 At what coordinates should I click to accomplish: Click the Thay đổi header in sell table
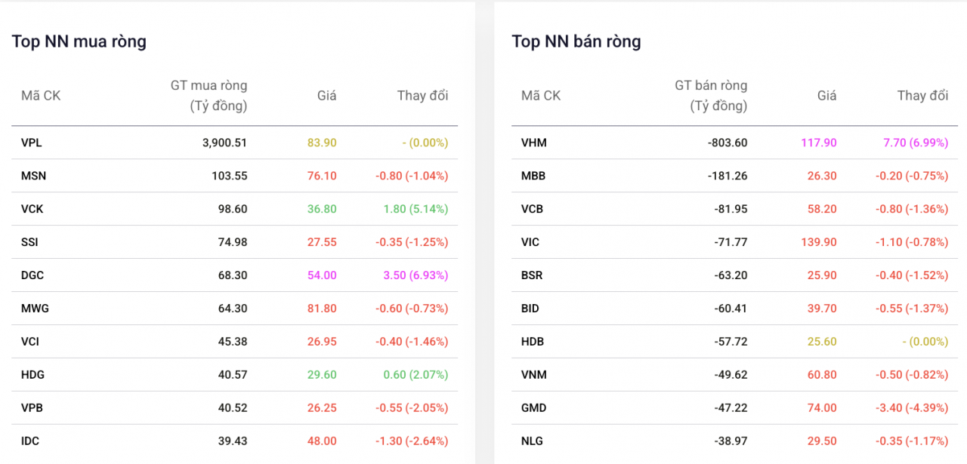(922, 96)
